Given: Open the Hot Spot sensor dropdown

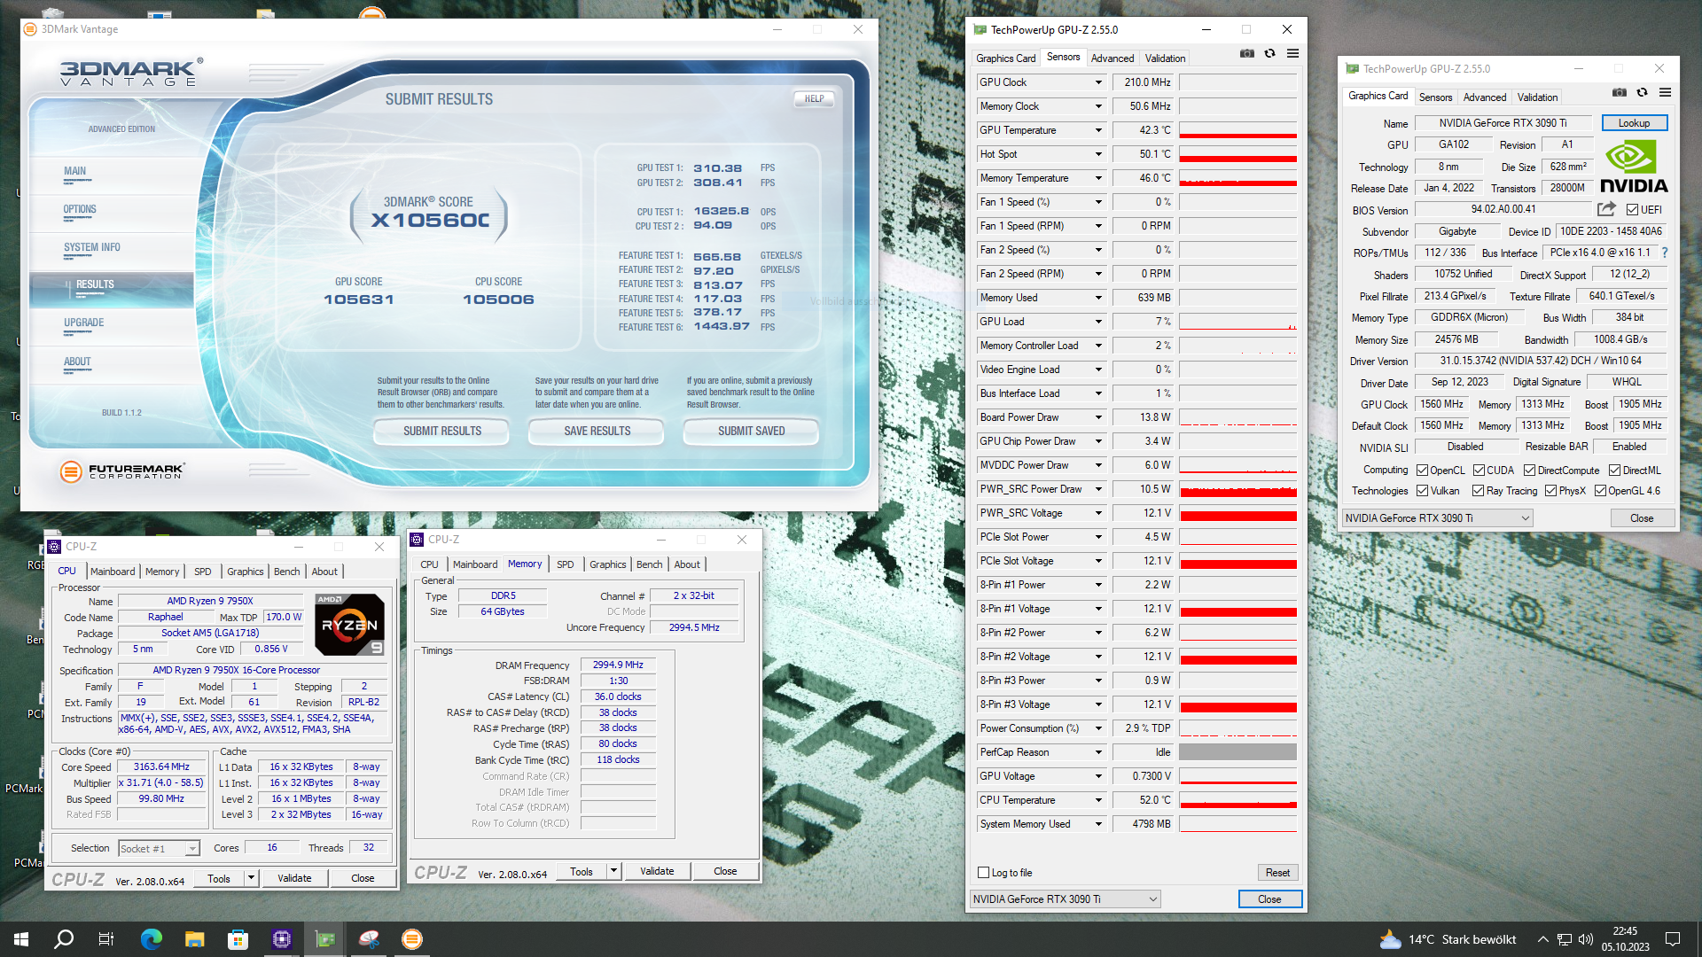Looking at the screenshot, I should tap(1098, 154).
